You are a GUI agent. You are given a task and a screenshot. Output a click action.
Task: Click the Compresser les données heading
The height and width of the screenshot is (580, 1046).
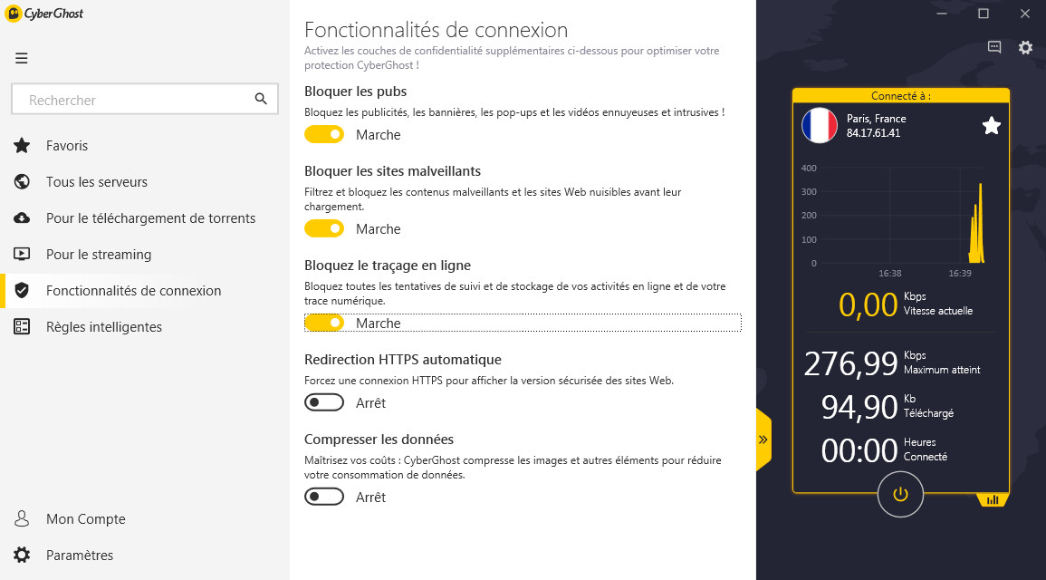(379, 440)
